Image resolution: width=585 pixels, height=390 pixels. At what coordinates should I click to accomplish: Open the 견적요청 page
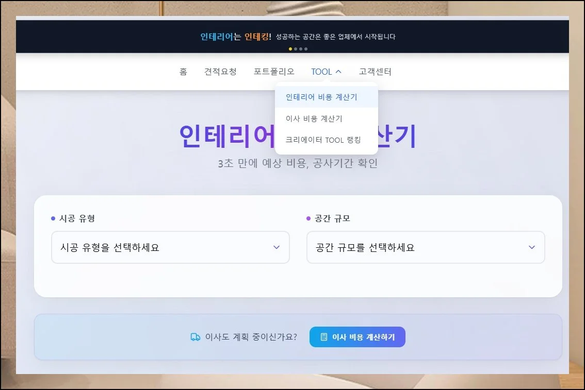[220, 72]
